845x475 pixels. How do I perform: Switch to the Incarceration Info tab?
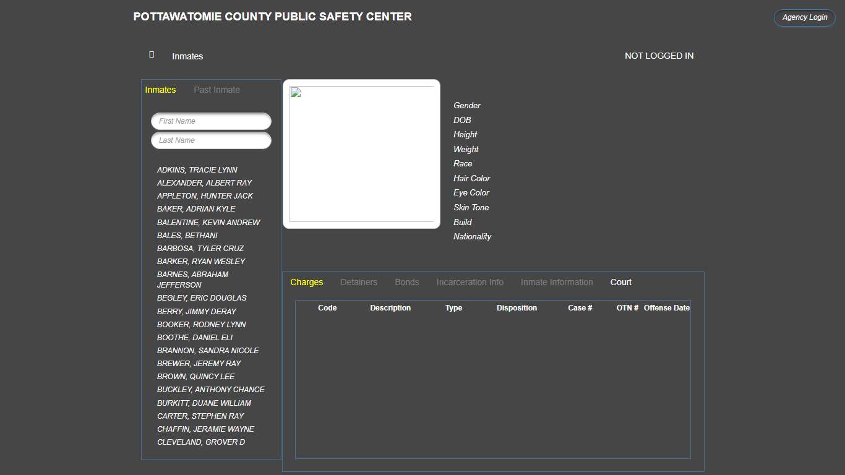(470, 282)
